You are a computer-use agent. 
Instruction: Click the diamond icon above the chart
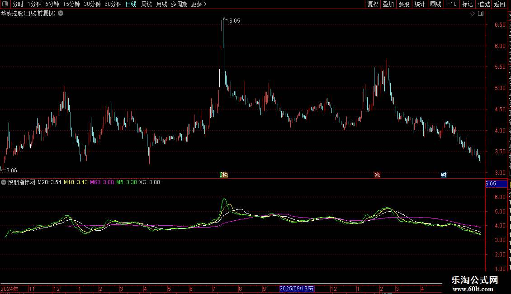point(472,14)
